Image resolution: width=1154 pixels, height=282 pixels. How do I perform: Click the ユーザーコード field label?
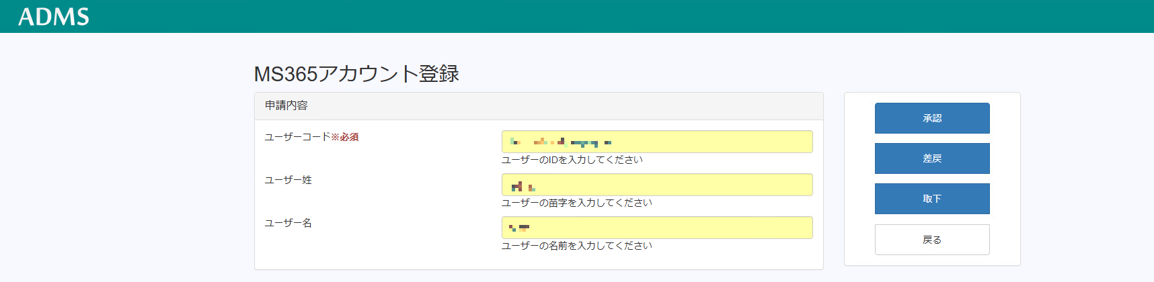tap(297, 137)
